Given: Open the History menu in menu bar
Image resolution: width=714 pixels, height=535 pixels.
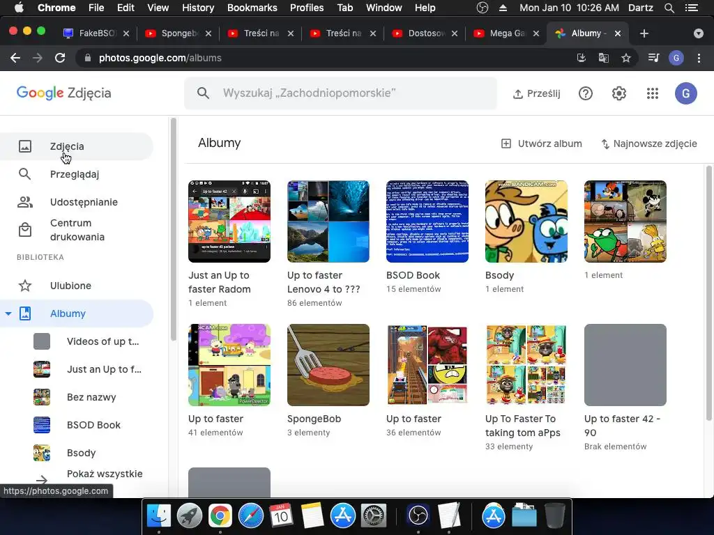Looking at the screenshot, I should [x=197, y=8].
